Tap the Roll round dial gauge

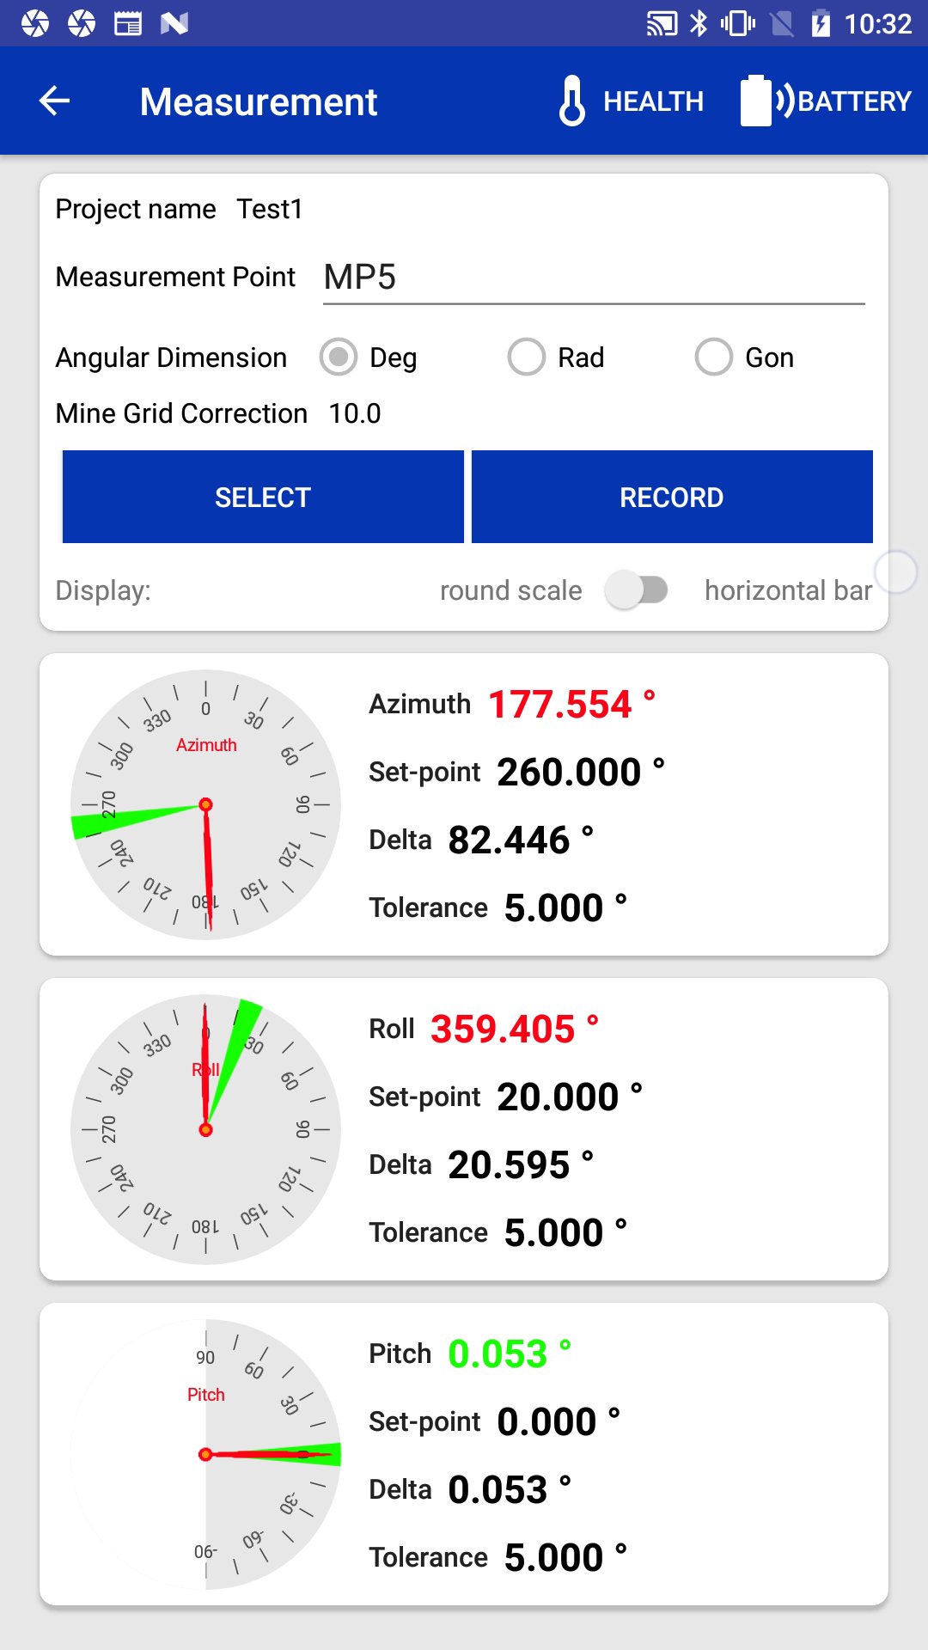pos(205,1129)
